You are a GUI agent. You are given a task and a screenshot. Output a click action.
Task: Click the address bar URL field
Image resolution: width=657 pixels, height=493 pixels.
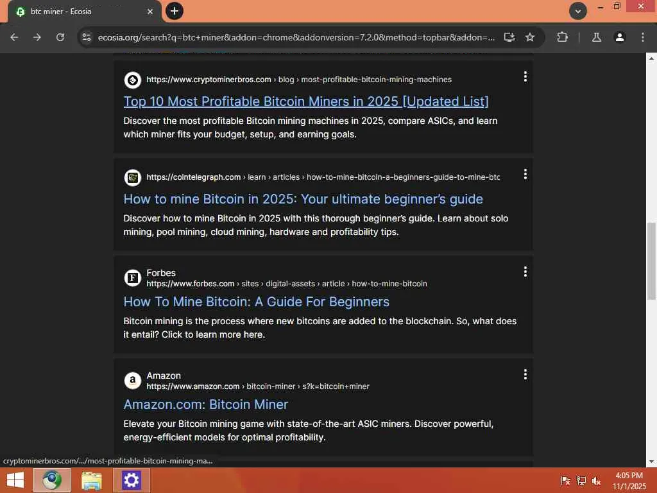pos(296,37)
